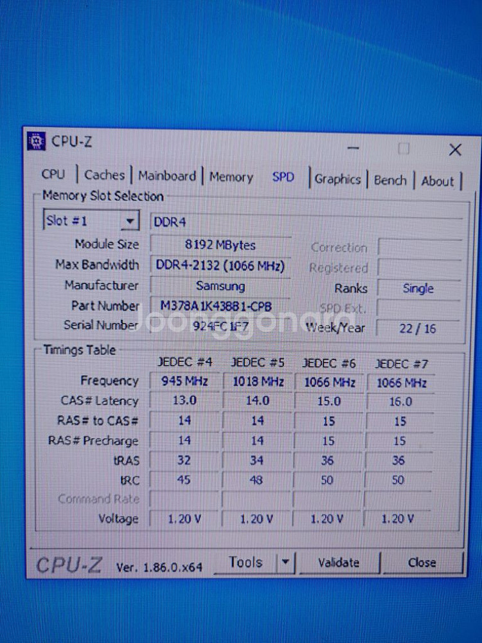Click the Single ranks value
This screenshot has height=643, width=482.
pyautogui.click(x=418, y=288)
